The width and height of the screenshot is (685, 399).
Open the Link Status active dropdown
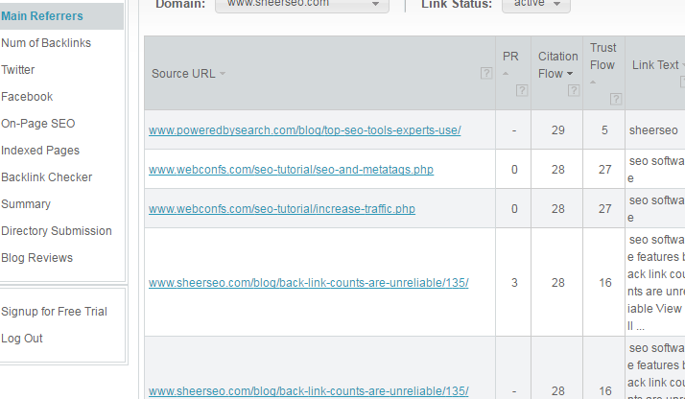click(536, 5)
